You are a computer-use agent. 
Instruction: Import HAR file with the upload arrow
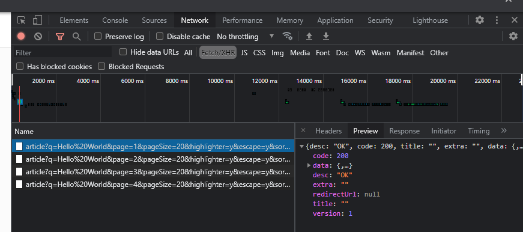tap(309, 37)
